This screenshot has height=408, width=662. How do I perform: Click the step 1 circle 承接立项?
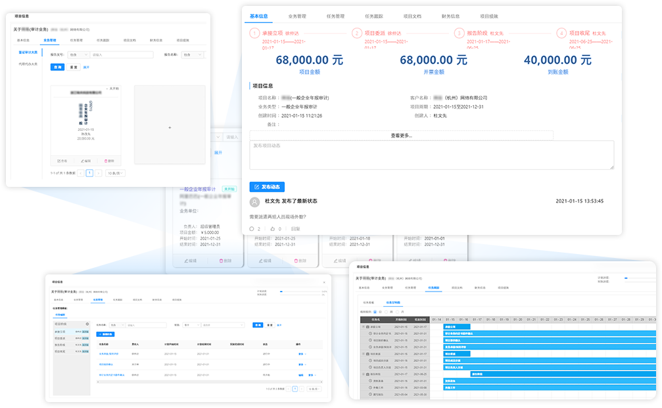pos(254,33)
